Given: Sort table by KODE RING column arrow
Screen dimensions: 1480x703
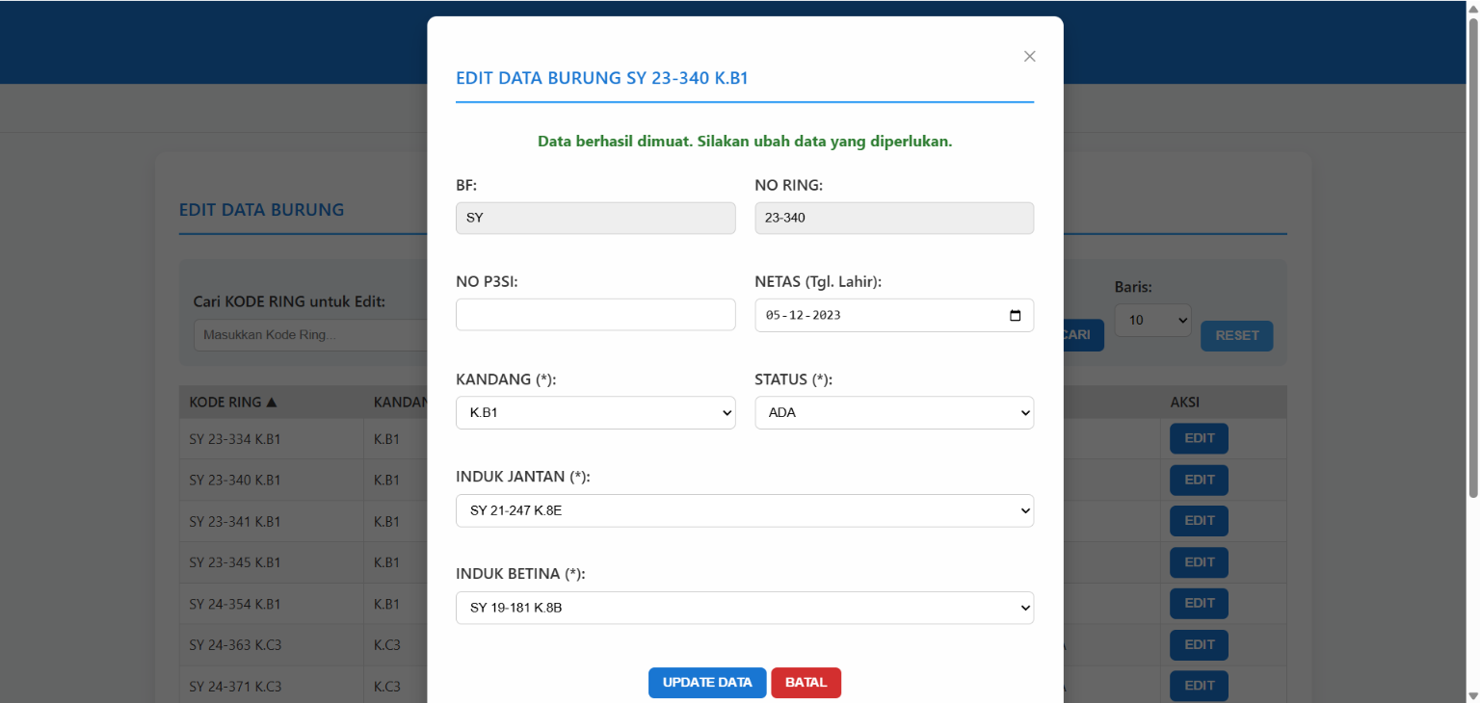Looking at the screenshot, I should click(x=271, y=403).
